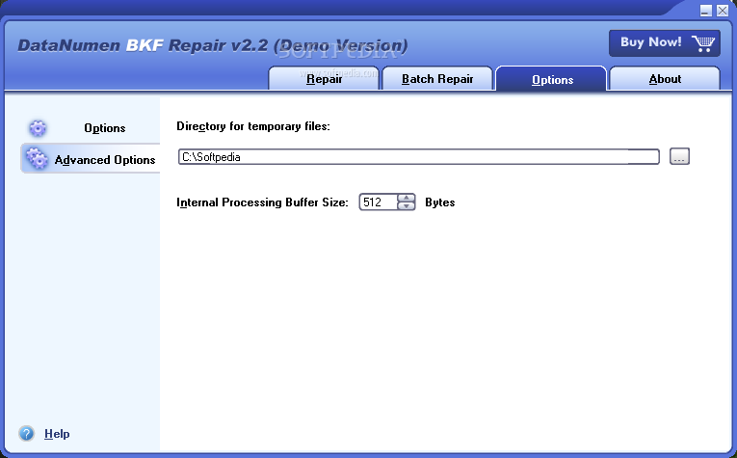Click the 'Directory for temporary files:' label

tap(252, 126)
